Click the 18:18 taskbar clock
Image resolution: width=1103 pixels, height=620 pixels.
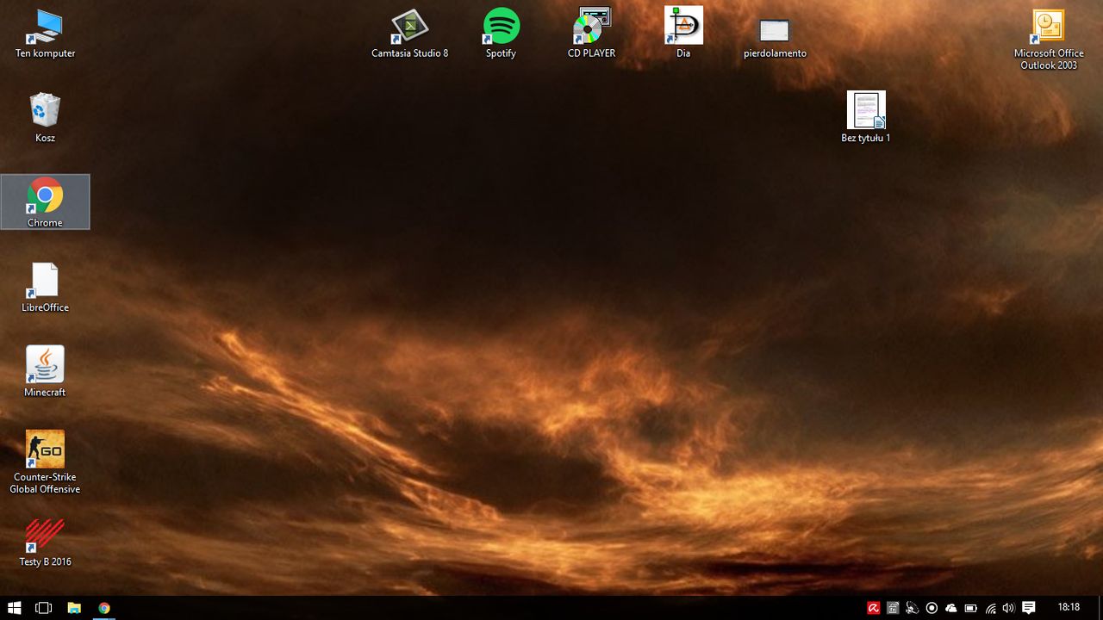coord(1069,608)
